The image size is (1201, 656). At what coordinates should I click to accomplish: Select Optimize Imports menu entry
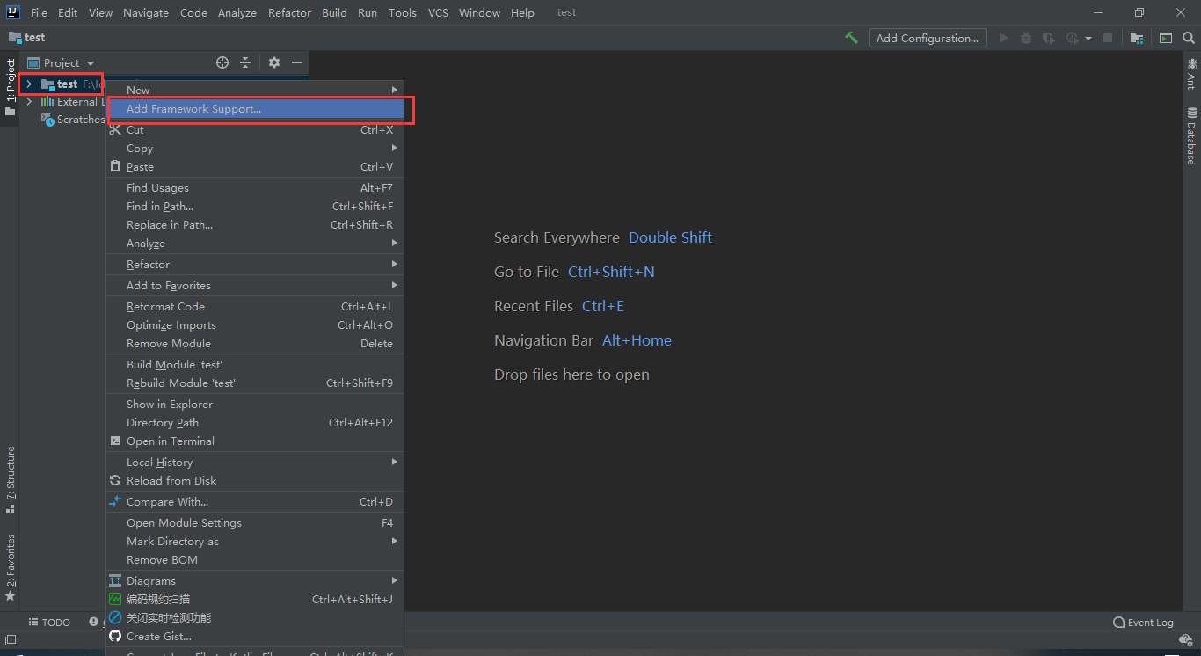[254, 324]
